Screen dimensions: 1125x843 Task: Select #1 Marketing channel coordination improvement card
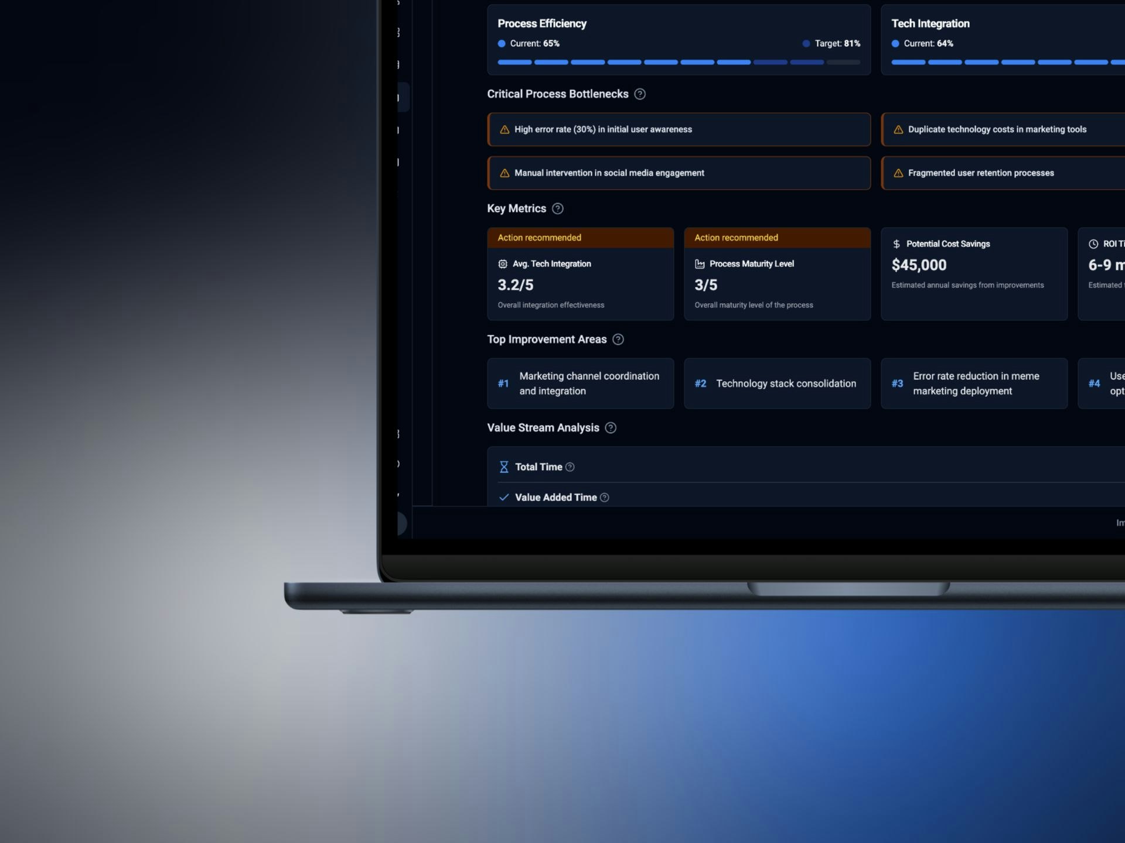tap(580, 383)
